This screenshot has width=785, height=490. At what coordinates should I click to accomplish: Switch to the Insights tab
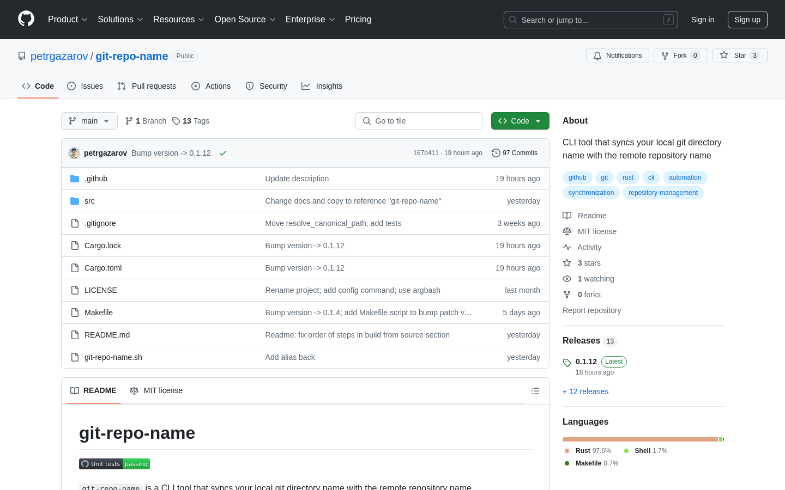pyautogui.click(x=322, y=86)
